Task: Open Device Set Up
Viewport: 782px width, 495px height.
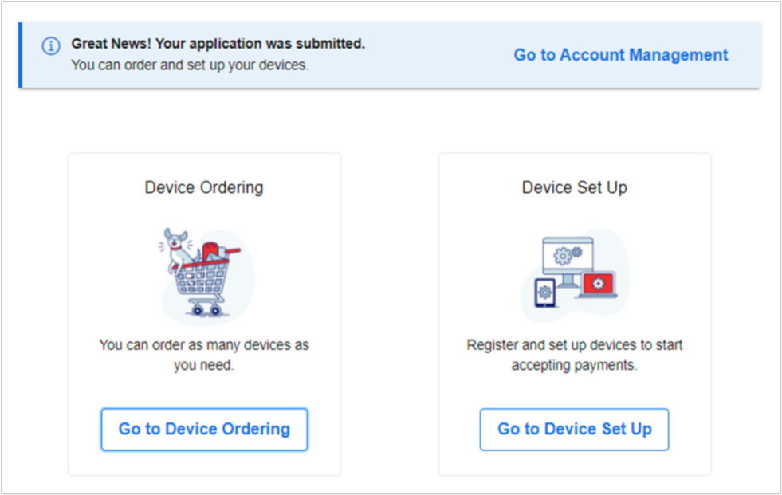Action: click(x=573, y=429)
